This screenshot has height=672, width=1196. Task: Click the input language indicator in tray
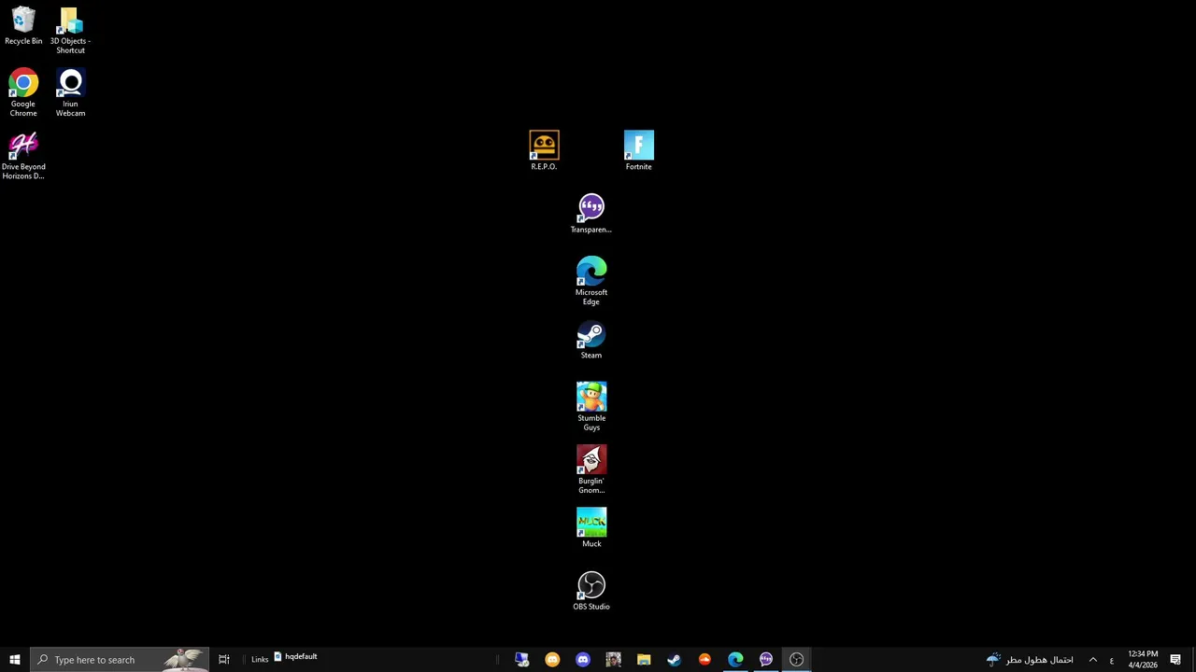coord(1111,660)
